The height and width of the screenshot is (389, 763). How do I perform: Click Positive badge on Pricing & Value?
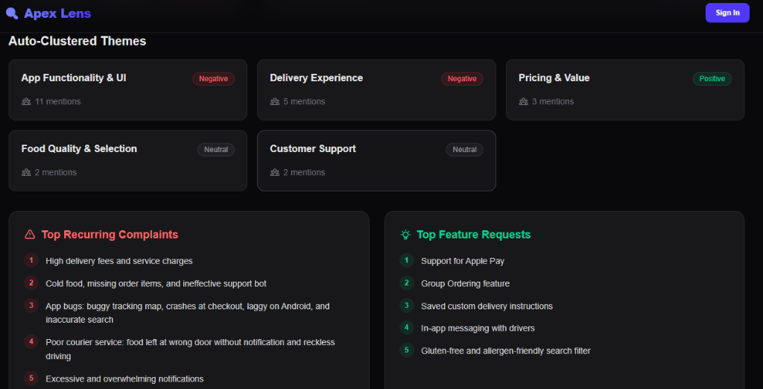(712, 79)
